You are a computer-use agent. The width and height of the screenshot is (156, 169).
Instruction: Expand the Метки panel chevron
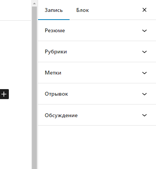coord(144,73)
